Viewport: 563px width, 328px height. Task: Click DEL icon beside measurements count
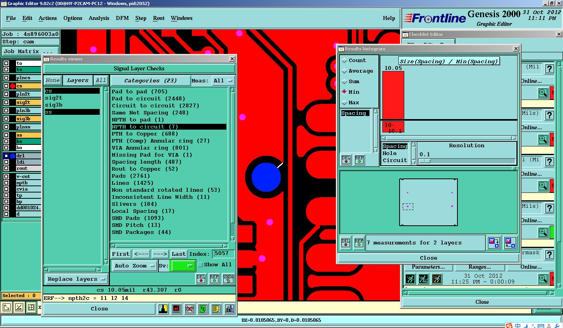coord(346,243)
